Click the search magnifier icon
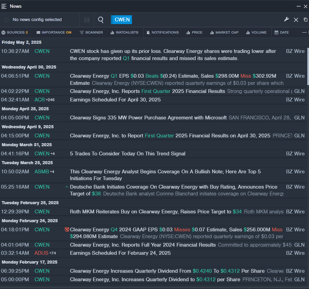The height and width of the screenshot is (289, 309). [101, 20]
